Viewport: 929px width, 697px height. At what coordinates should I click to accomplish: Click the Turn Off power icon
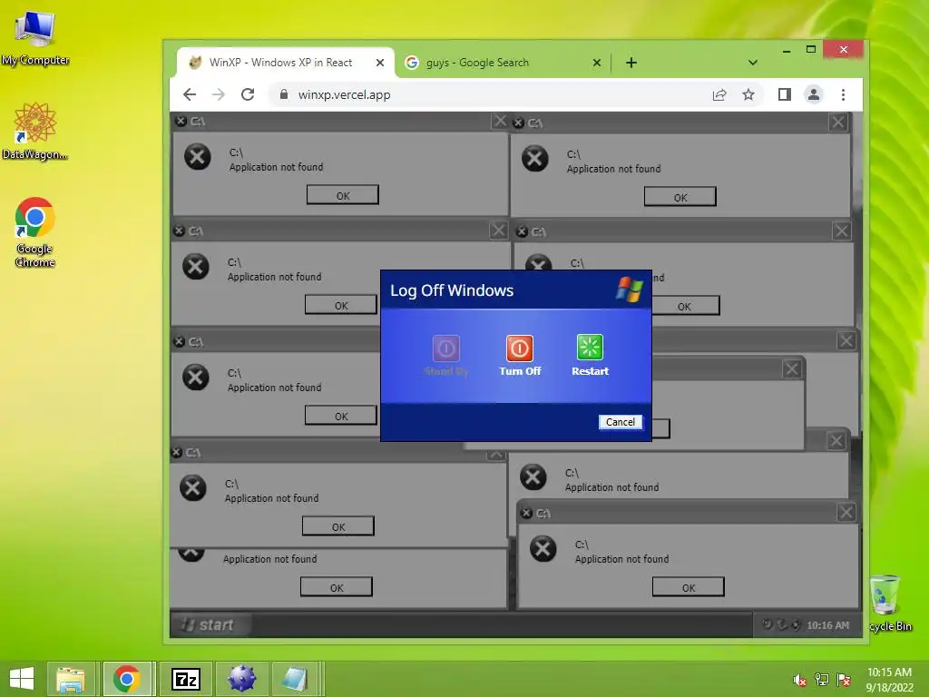(520, 348)
